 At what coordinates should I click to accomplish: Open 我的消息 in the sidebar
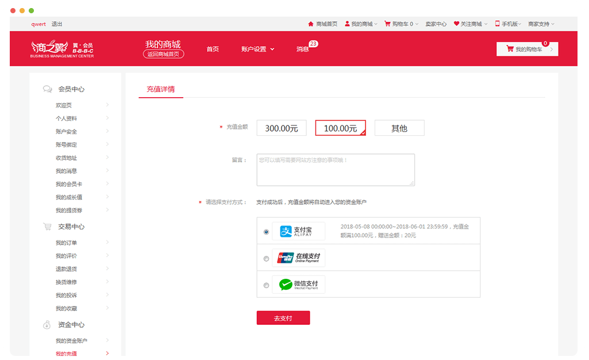pyautogui.click(x=67, y=171)
